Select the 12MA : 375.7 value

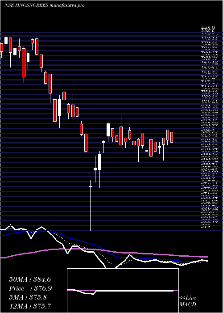30,306
